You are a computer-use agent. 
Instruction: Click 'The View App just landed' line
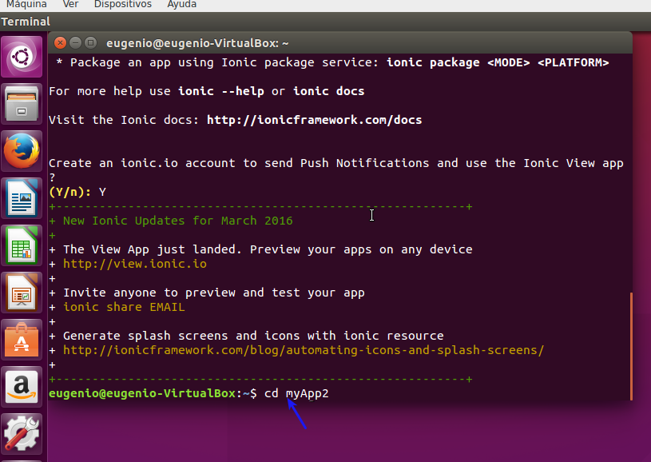(268, 249)
